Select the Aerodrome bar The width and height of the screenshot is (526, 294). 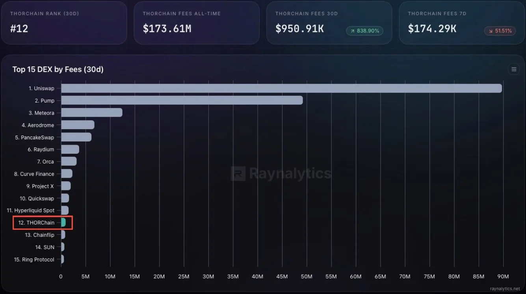(78, 125)
